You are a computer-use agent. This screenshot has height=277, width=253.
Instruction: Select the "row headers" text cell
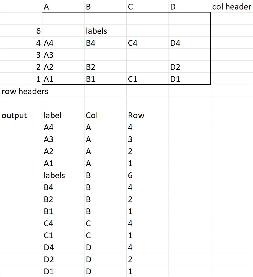click(x=25, y=91)
